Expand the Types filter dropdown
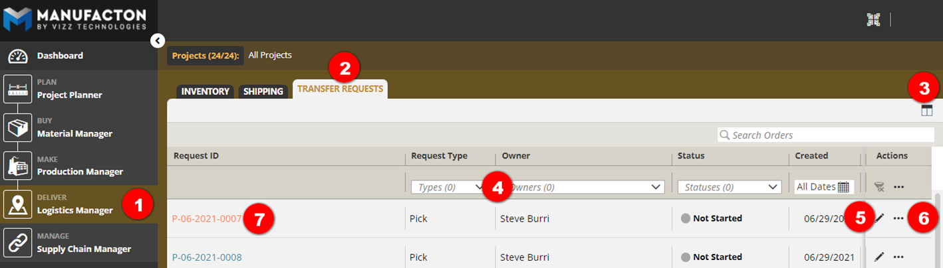 coord(447,187)
